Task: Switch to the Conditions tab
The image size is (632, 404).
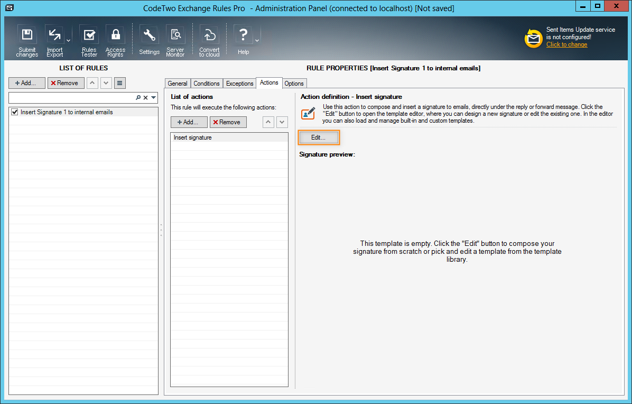Action: tap(207, 84)
